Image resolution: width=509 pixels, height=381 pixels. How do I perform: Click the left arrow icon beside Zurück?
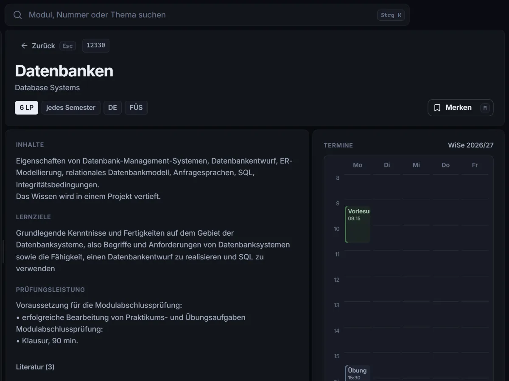tap(24, 46)
